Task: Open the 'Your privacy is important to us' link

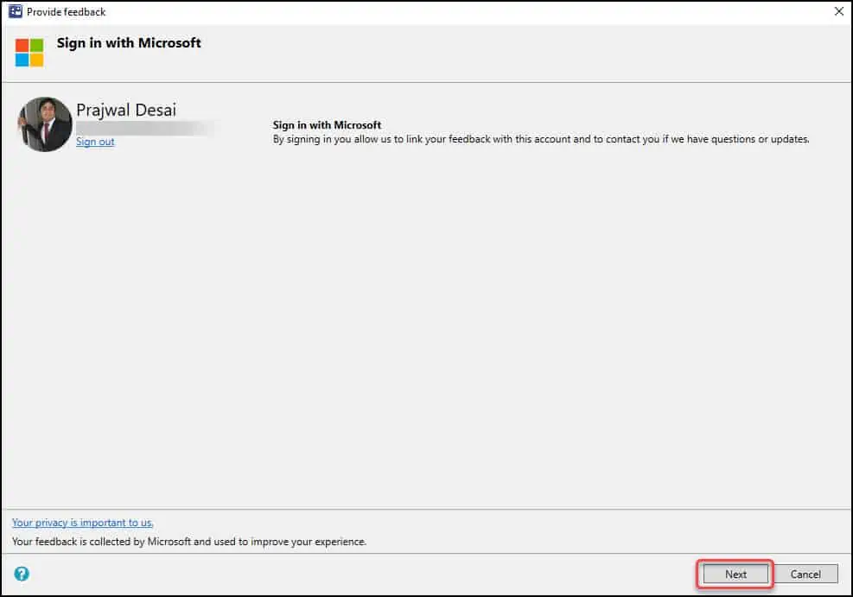Action: [83, 523]
